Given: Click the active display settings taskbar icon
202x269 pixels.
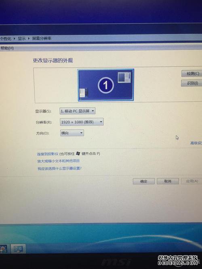Looking at the screenshot, I should click(18, 248).
